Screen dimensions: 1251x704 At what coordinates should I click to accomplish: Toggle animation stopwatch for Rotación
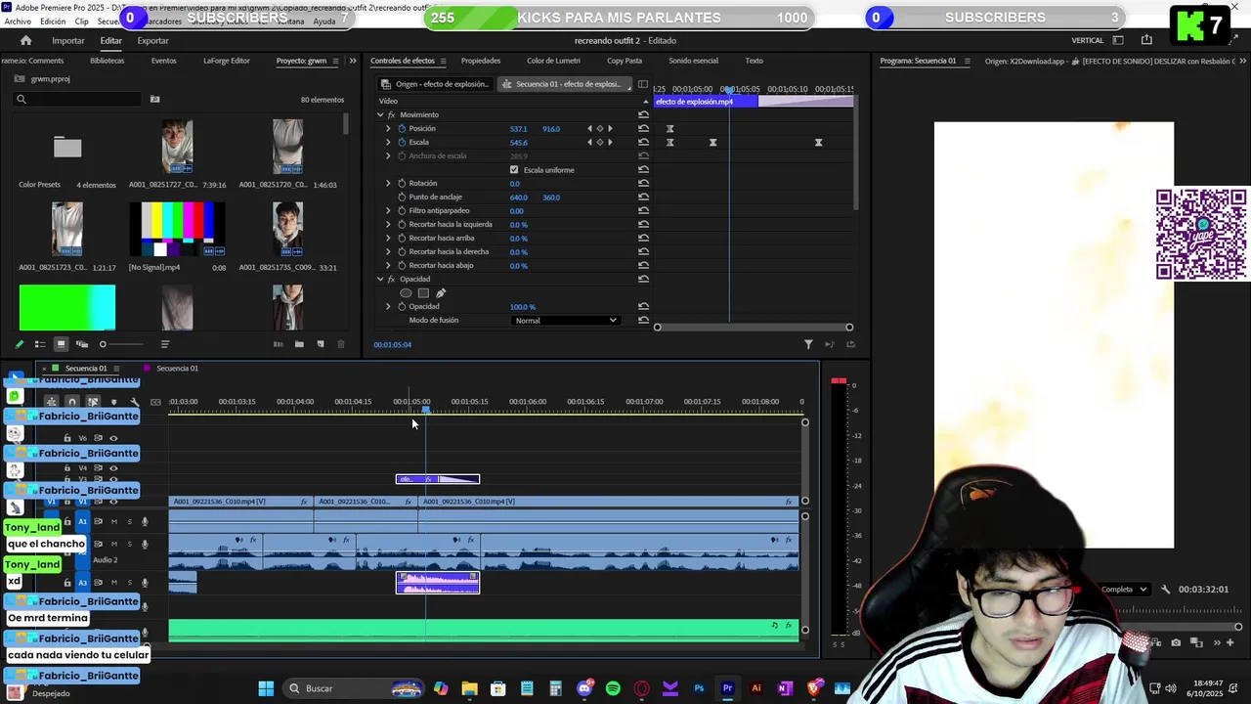pos(401,183)
